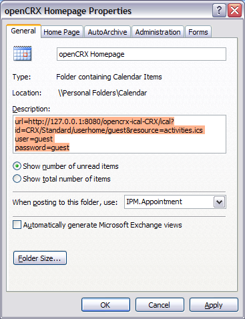Select the General tab
245x319 pixels.
(x=23, y=31)
